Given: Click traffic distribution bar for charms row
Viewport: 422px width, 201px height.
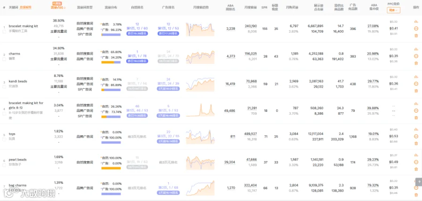Looking at the screenshot, I should [111, 62].
